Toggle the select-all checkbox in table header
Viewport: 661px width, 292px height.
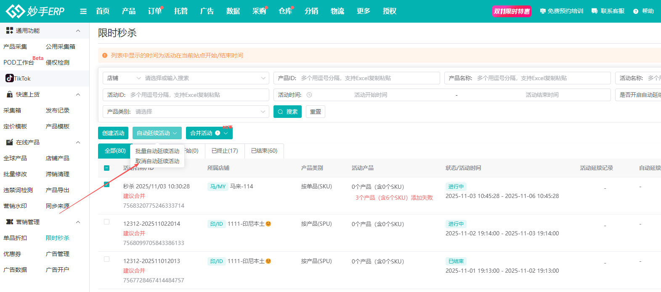click(x=106, y=168)
